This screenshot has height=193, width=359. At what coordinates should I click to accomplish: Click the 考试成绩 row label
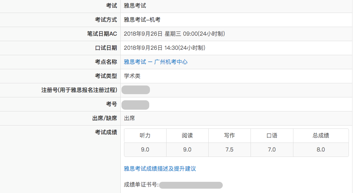click(106, 132)
